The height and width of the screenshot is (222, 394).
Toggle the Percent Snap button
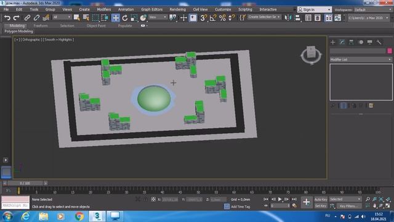(222, 18)
